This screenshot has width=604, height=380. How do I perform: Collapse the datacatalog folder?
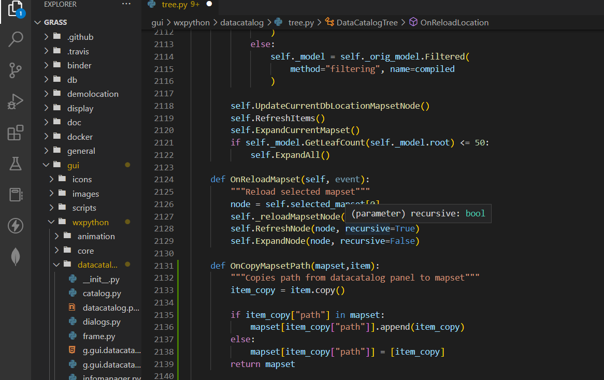56,265
